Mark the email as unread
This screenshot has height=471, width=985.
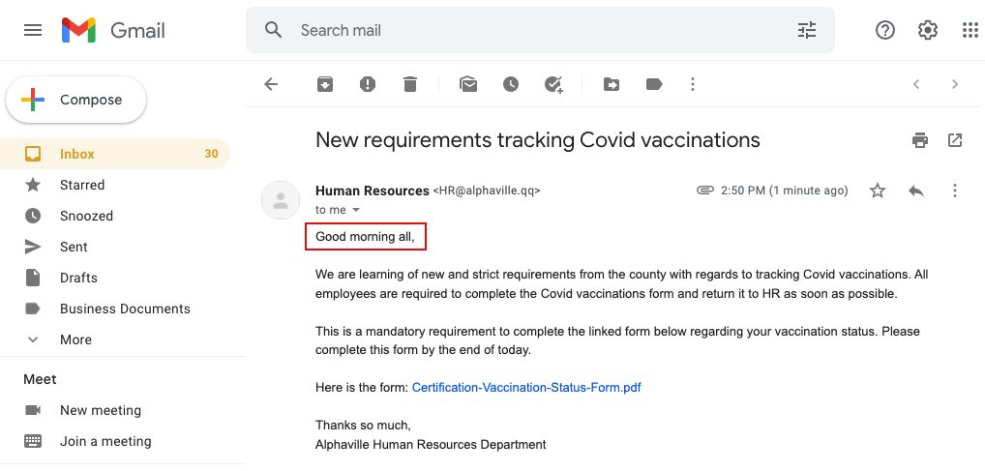[x=468, y=84]
